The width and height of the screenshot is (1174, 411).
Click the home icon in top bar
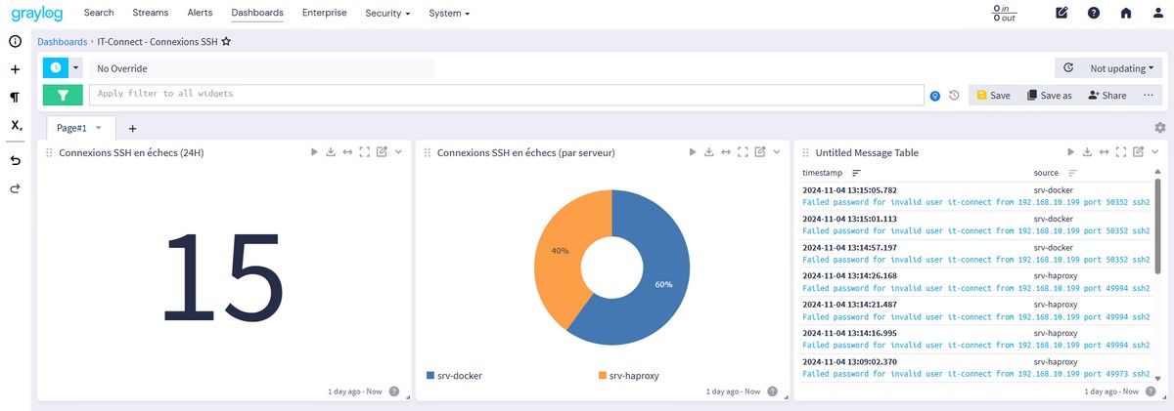[x=1126, y=13]
